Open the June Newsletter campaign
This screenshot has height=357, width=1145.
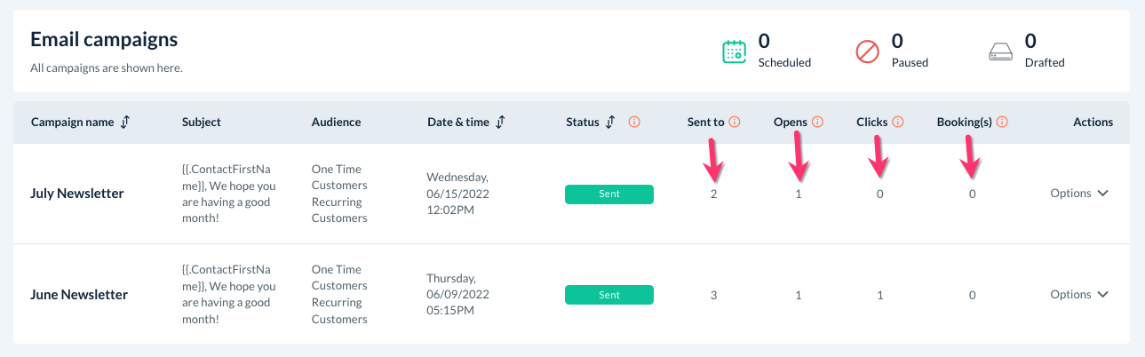78,295
